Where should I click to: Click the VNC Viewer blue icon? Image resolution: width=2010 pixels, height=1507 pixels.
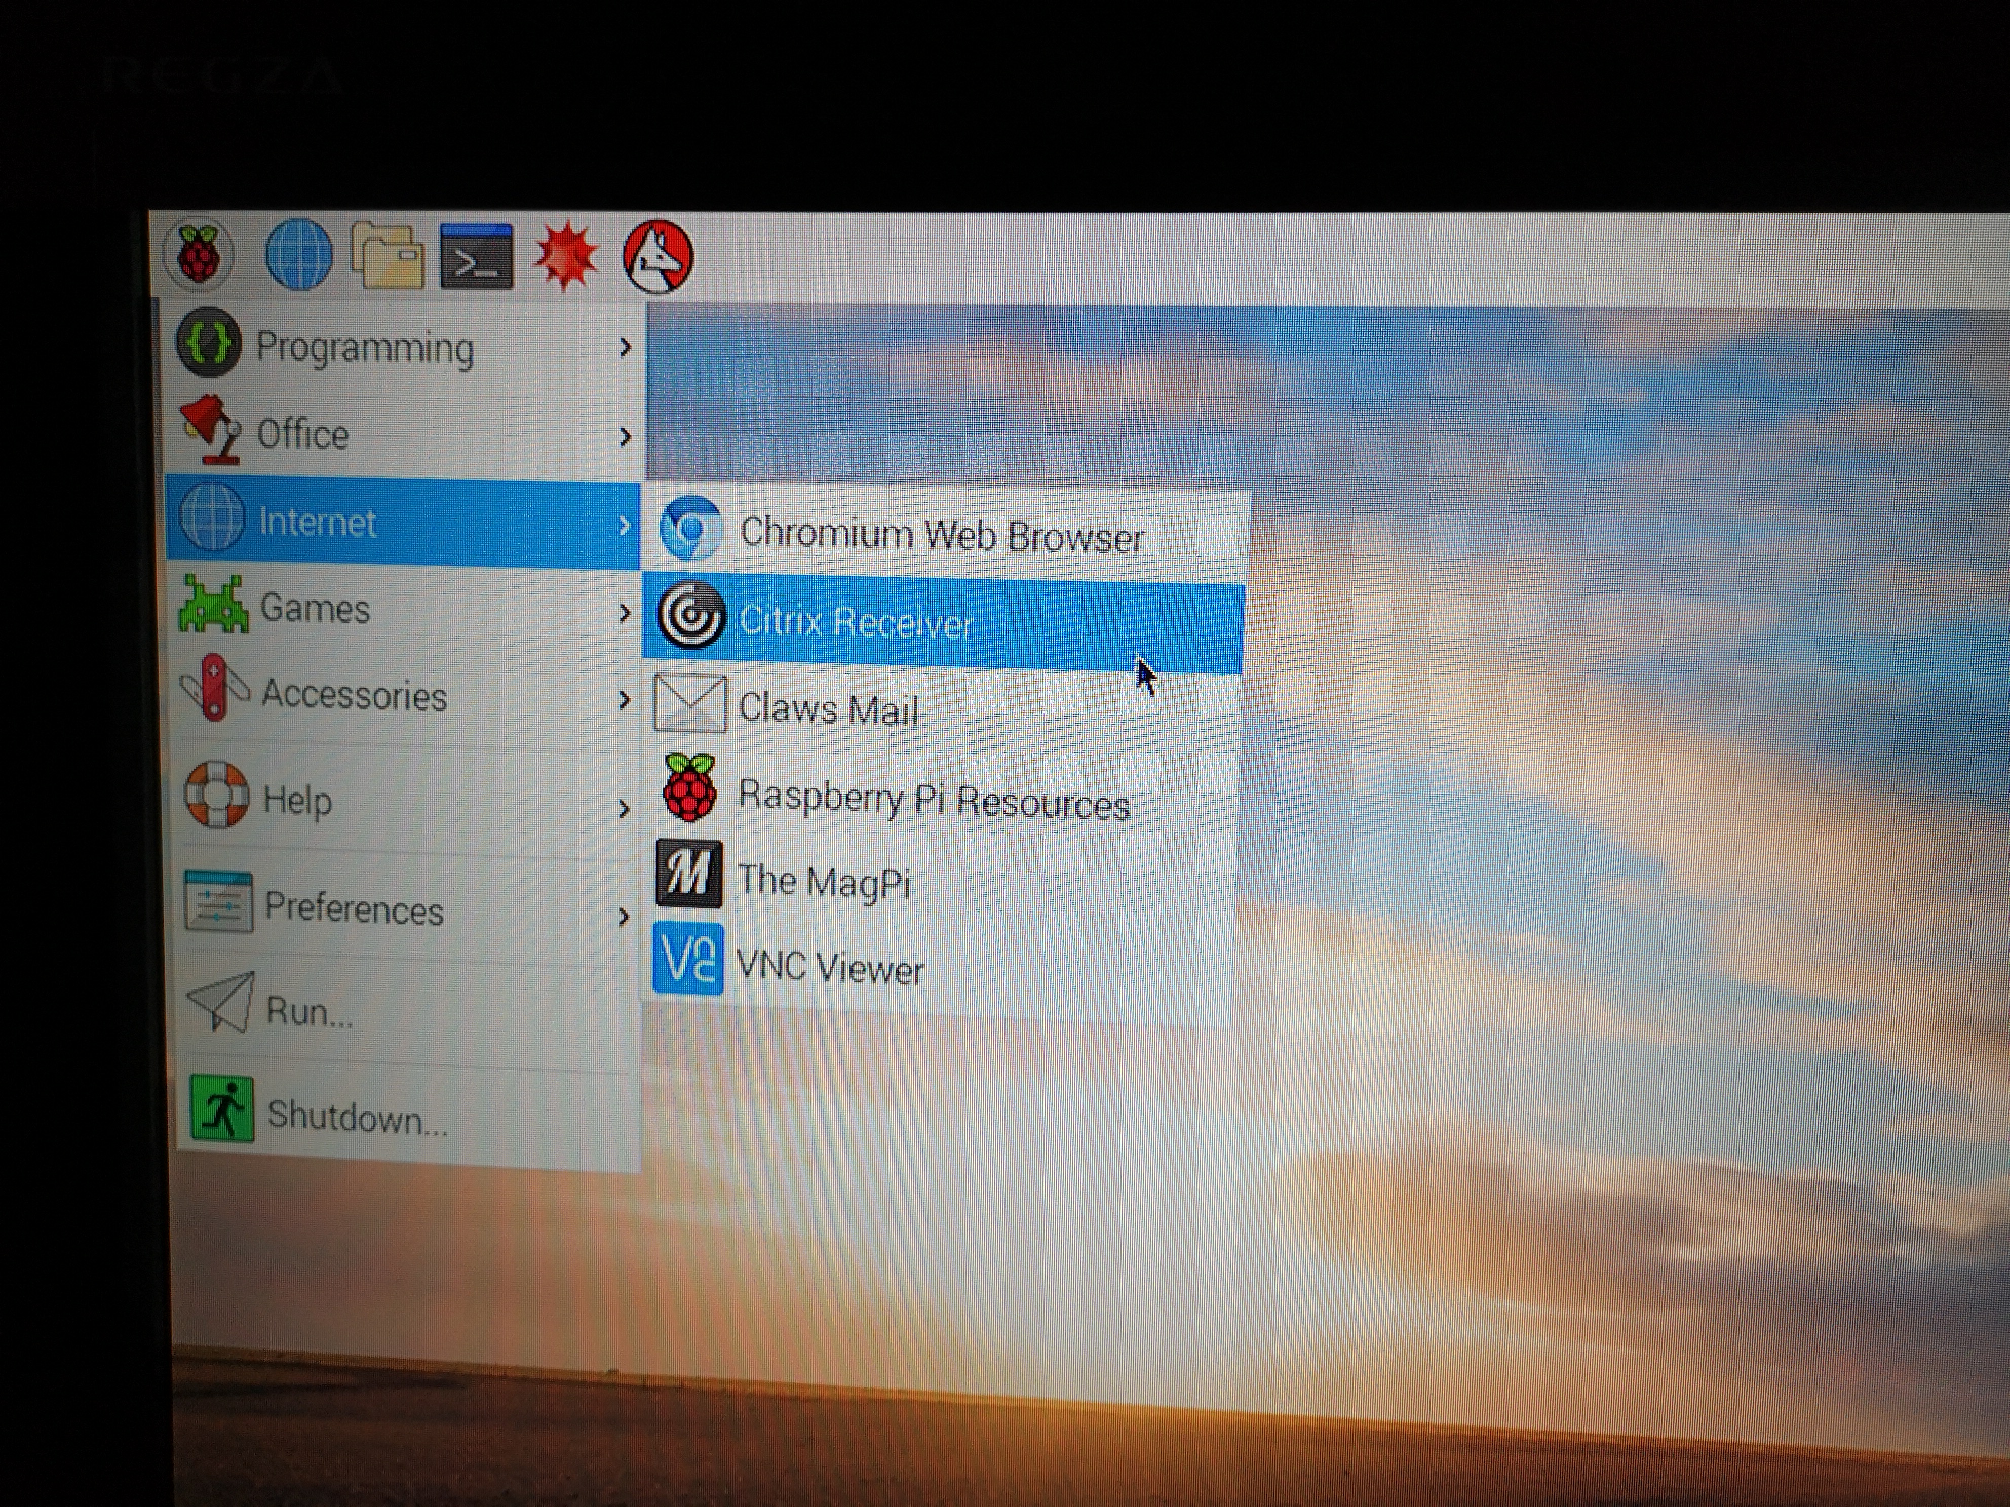click(688, 959)
